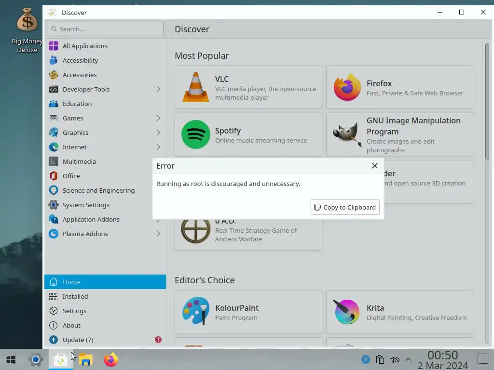Click the GIMP mascot icon
Screen dimensions: 494x370
[x=347, y=134]
